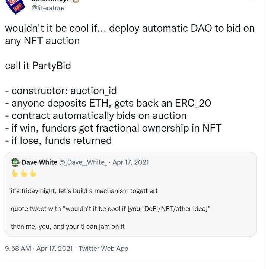This screenshot has width=268, height=269.
Task: Click the first pointing-up hand emoji
Action: point(15,173)
